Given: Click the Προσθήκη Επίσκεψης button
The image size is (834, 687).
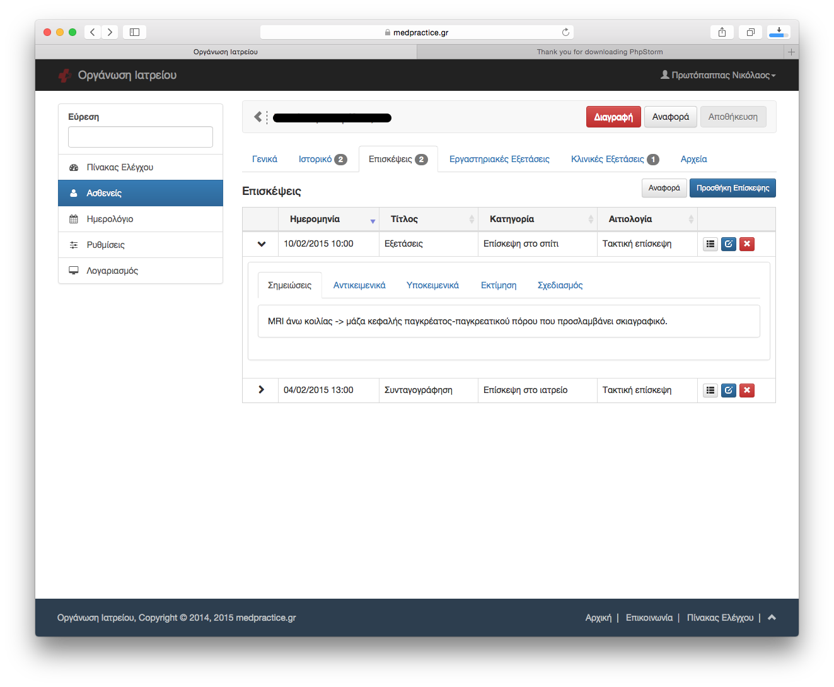Looking at the screenshot, I should (x=733, y=188).
